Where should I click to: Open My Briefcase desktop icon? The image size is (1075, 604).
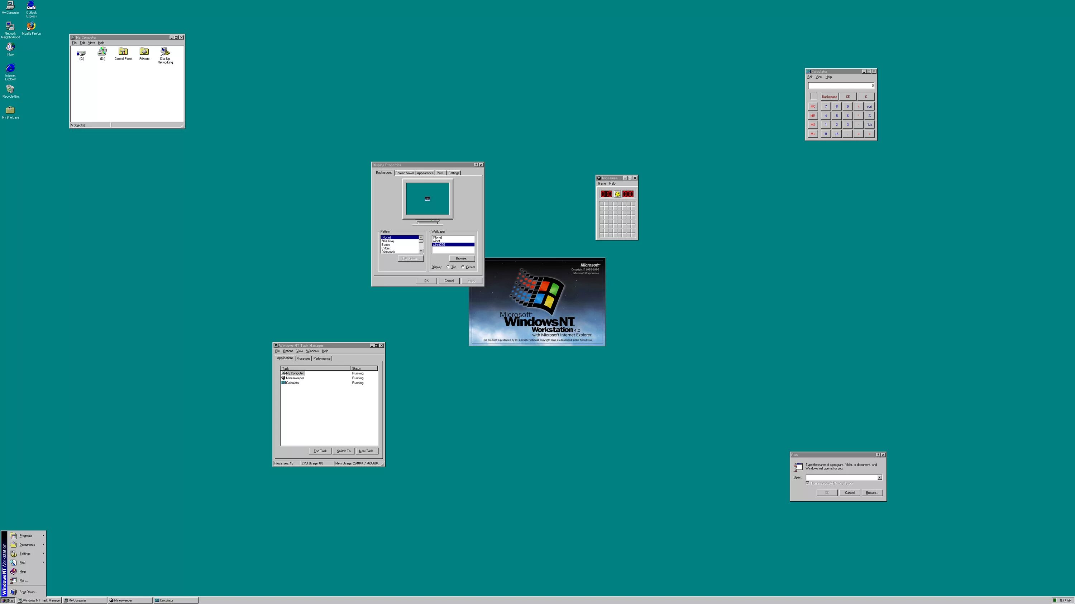(10, 110)
